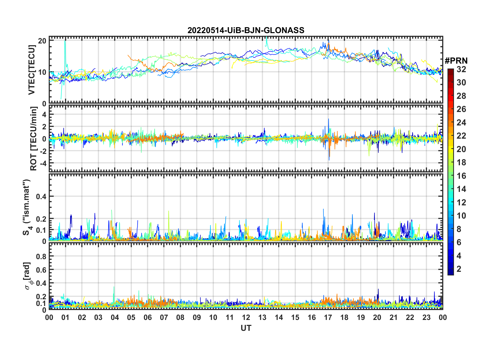Image resolution: width=492 pixels, height=344 pixels.
Task: Click the x-axis tick label 13
Action: 262,317
